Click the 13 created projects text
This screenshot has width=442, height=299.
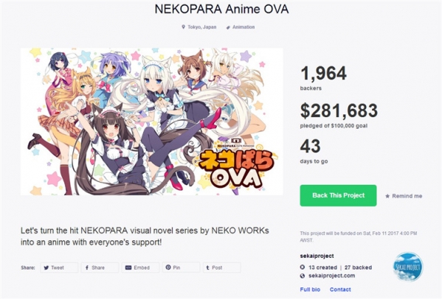322,267
